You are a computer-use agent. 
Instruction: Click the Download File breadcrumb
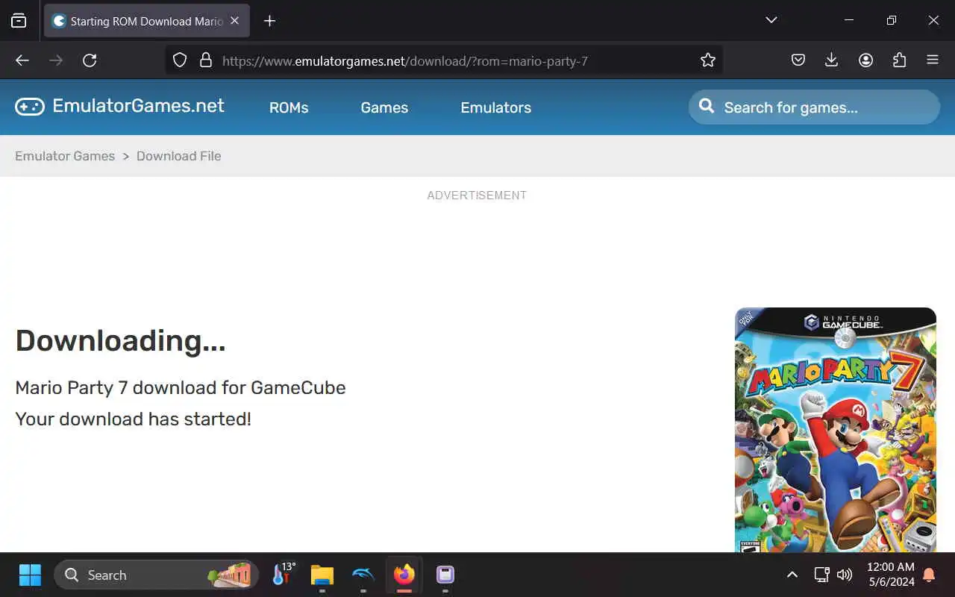pos(178,156)
